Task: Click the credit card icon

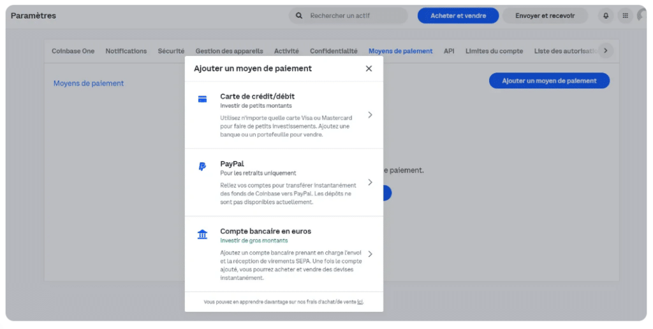Action: [202, 99]
